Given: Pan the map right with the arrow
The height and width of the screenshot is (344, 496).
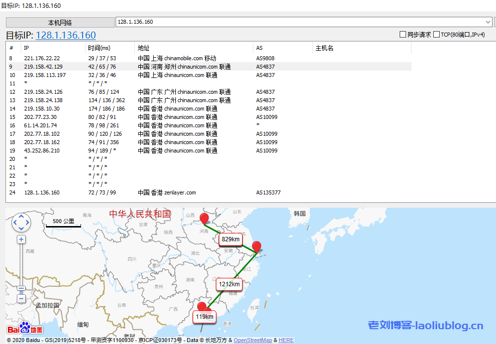Looking at the screenshot, I should coord(28,223).
